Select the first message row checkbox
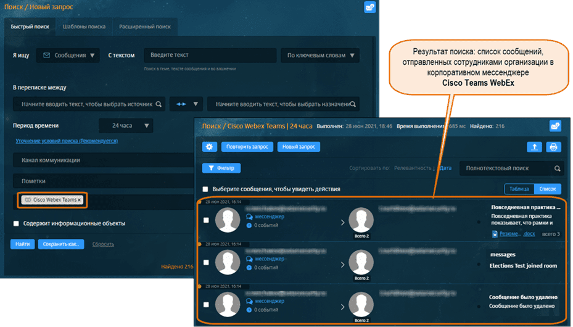Image resolution: width=573 pixels, height=327 pixels. 206,220
